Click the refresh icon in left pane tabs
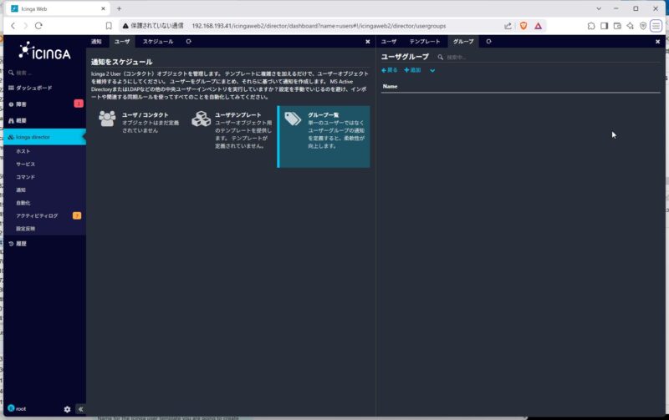 point(189,41)
